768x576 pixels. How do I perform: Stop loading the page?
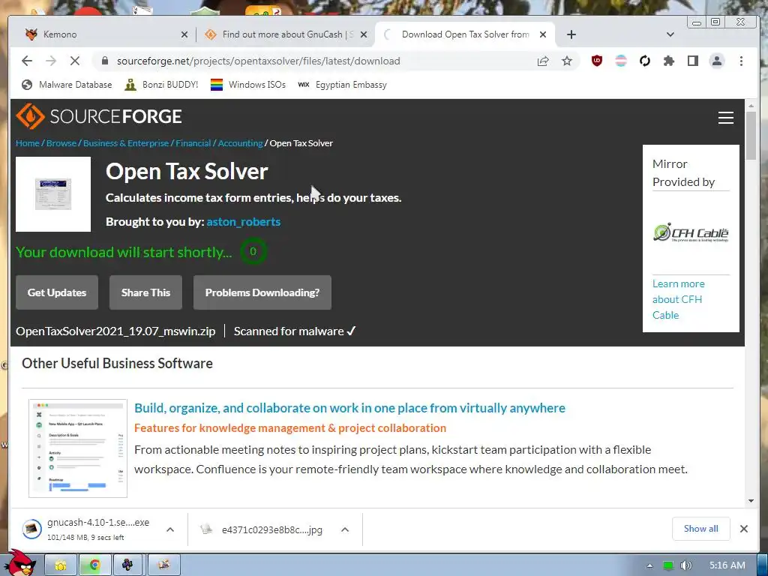coord(74,61)
